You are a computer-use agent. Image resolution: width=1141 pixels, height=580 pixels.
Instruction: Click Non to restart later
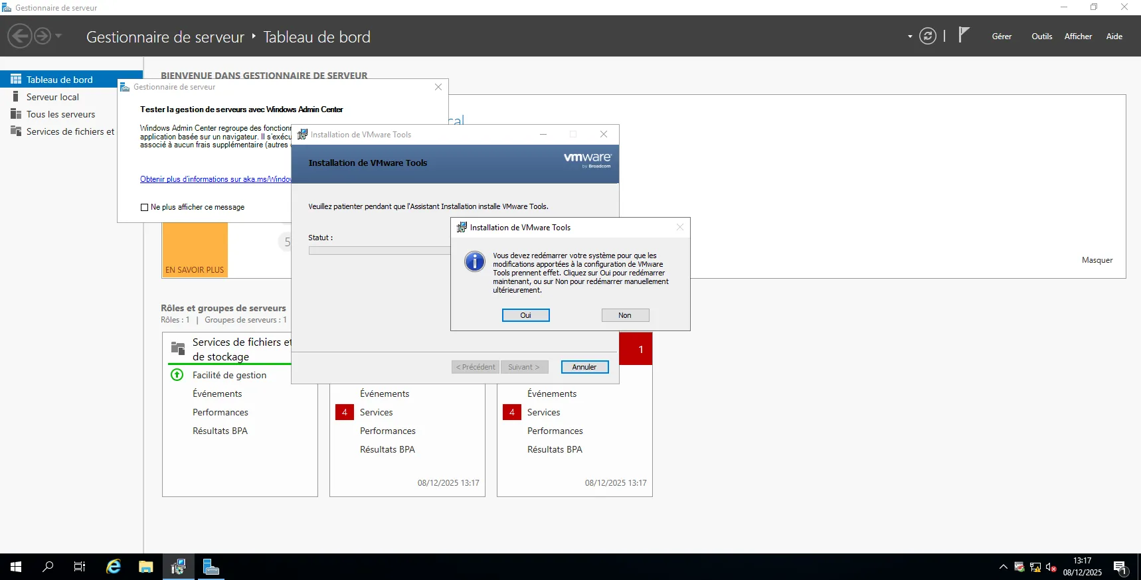pyautogui.click(x=625, y=315)
